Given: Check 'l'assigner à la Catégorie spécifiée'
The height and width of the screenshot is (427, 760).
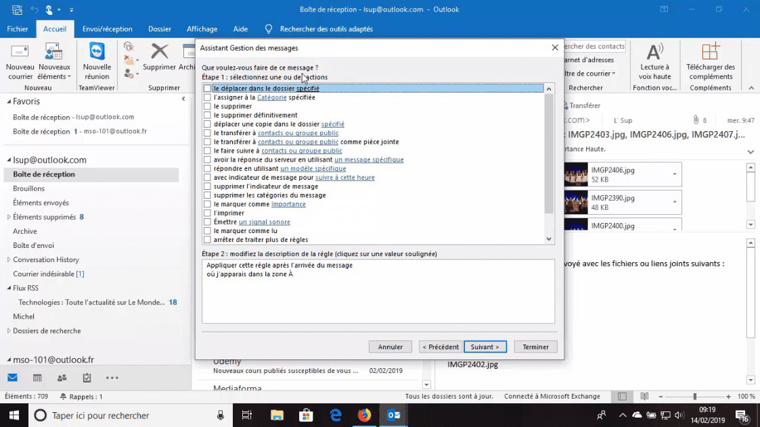Looking at the screenshot, I should point(208,97).
